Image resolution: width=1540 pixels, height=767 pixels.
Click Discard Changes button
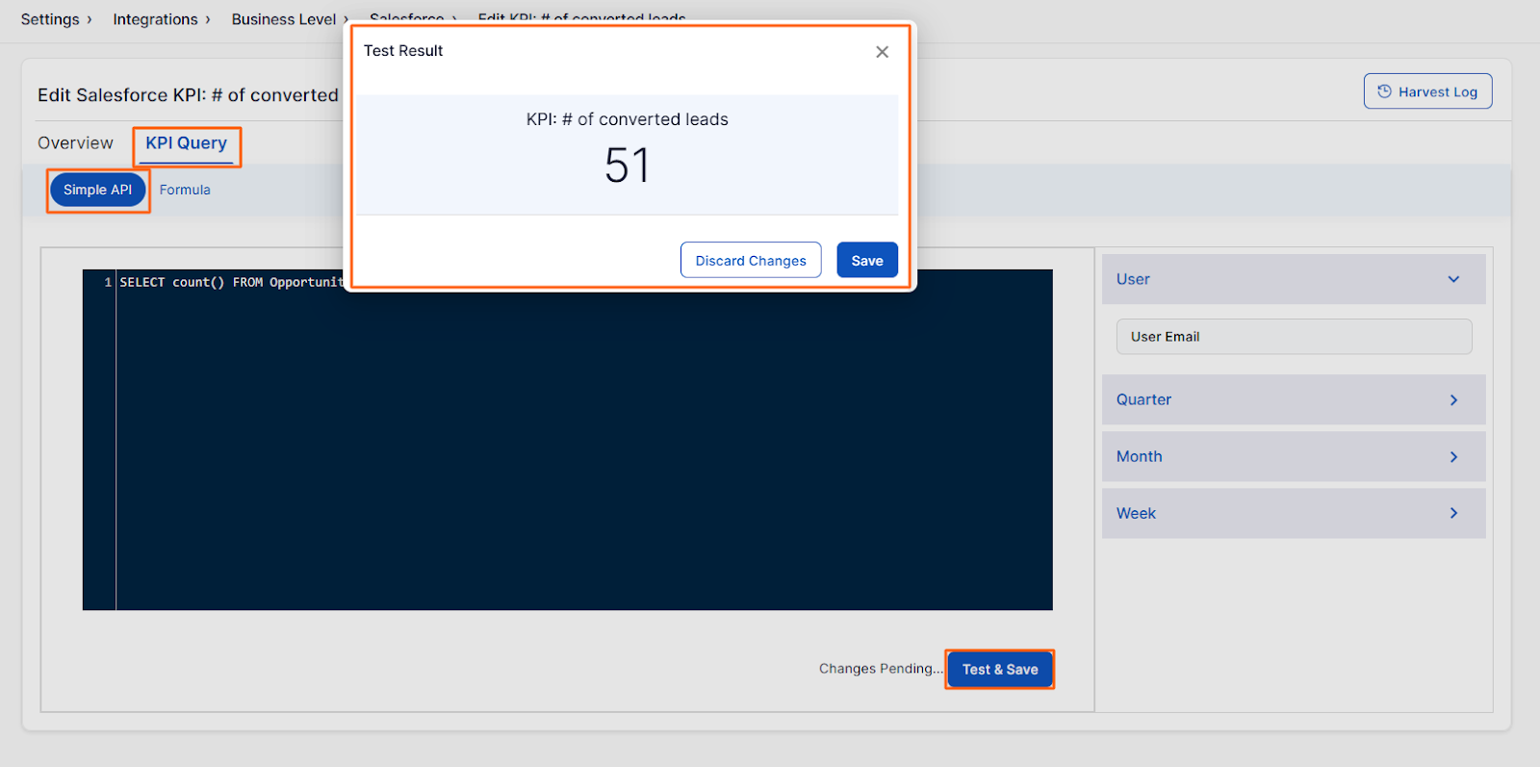point(751,260)
